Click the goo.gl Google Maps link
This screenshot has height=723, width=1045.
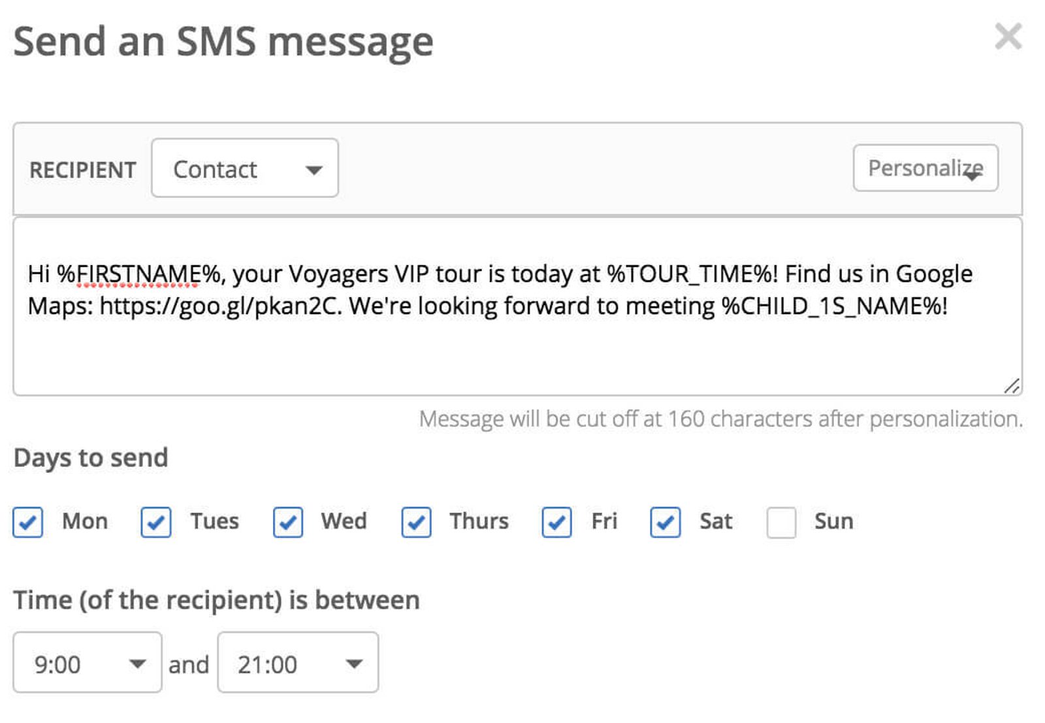coord(217,304)
